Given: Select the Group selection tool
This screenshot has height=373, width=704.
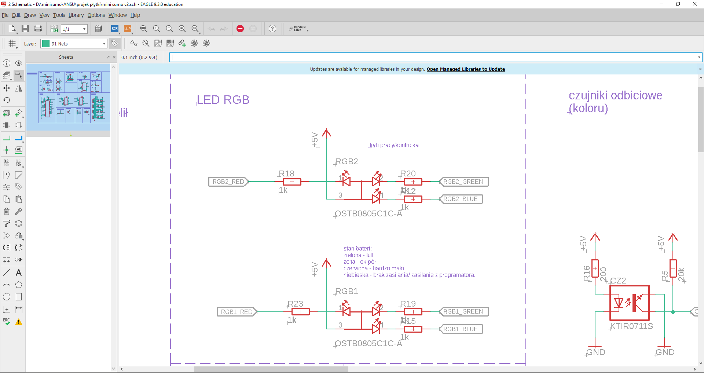Looking at the screenshot, I should click(19, 76).
